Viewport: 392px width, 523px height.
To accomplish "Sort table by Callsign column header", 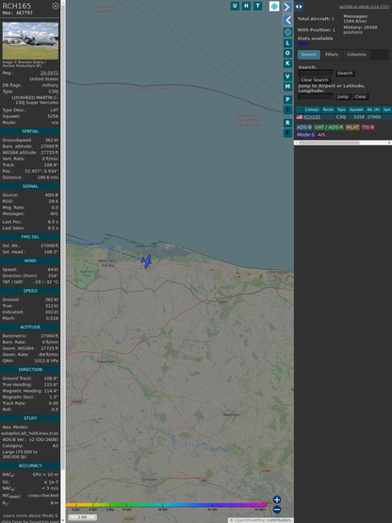I will [x=312, y=110].
